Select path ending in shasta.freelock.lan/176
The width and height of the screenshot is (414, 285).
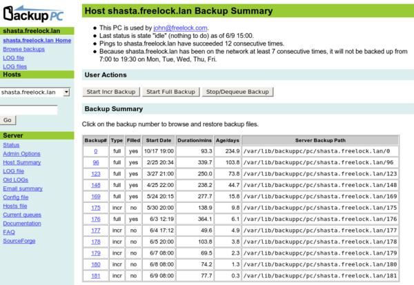pyautogui.click(x=320, y=219)
